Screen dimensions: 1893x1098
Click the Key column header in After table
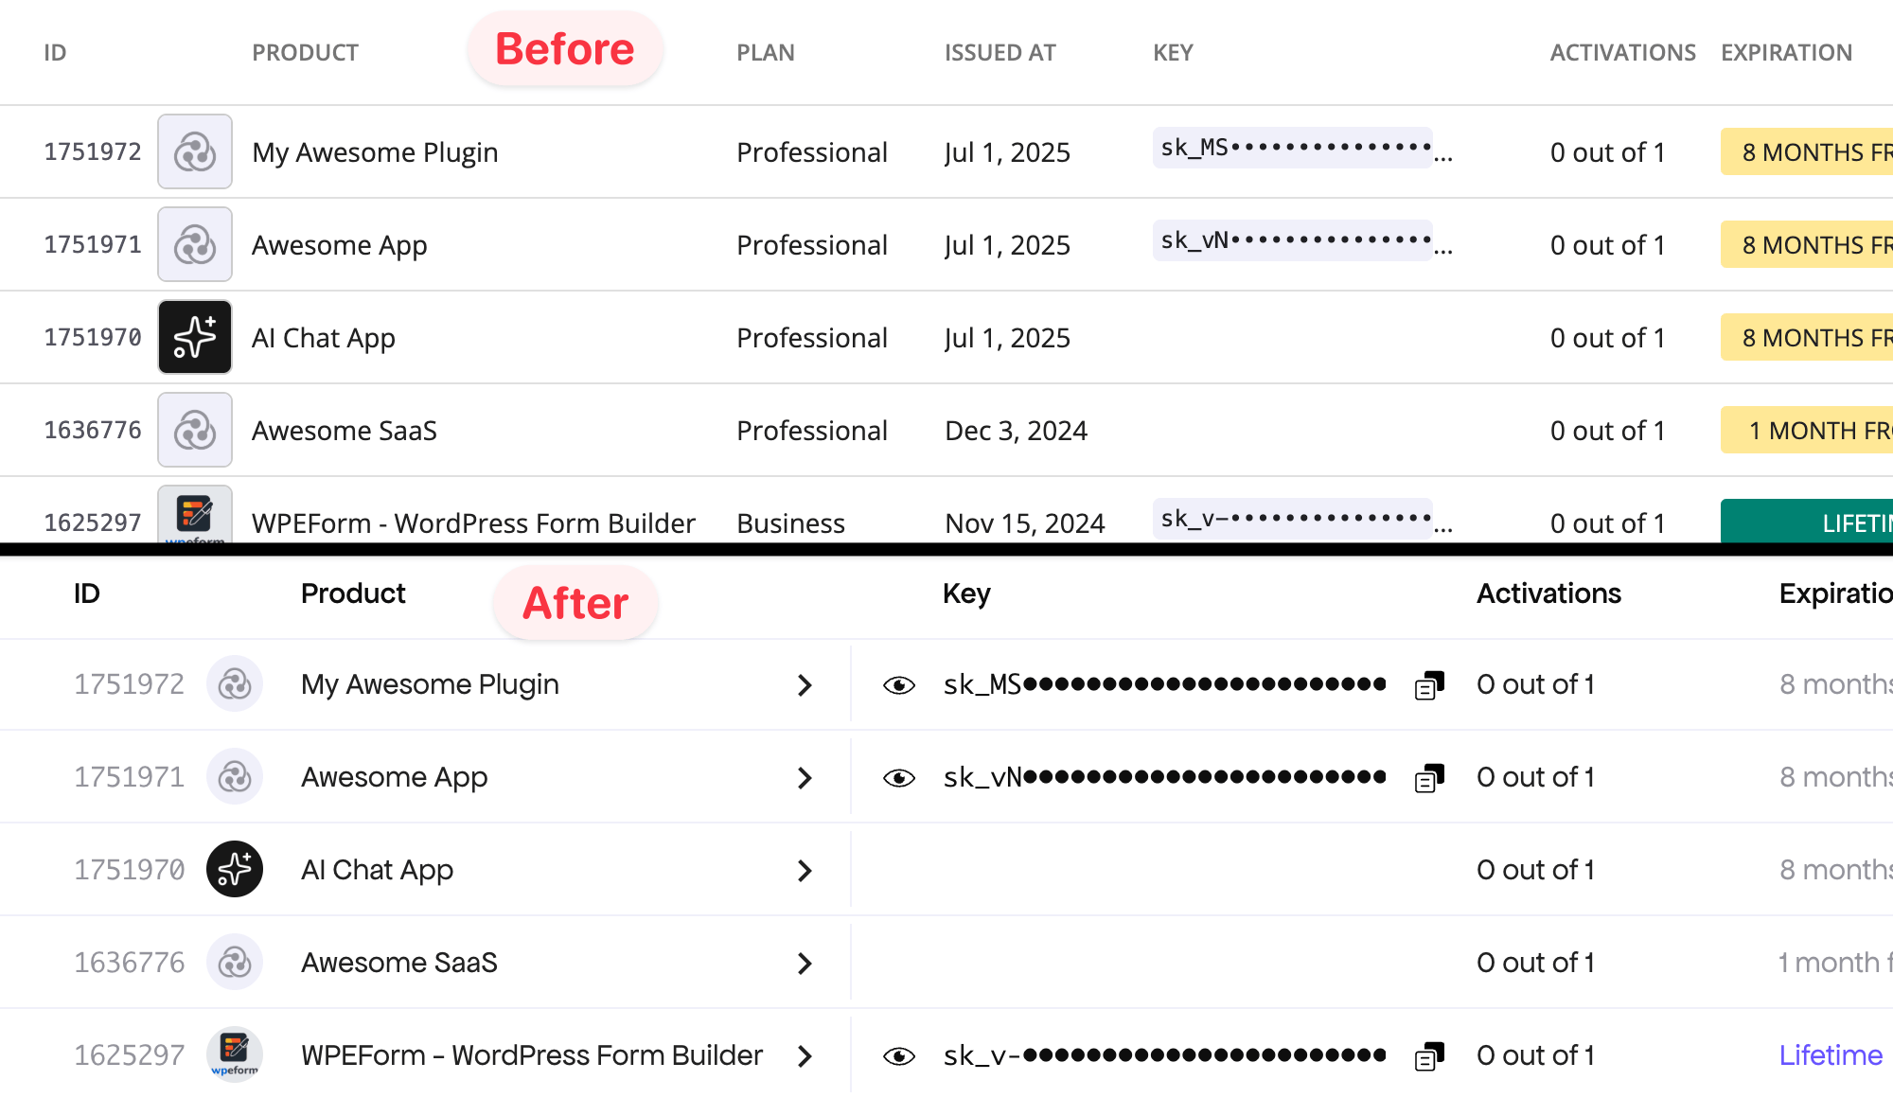[x=966, y=593]
